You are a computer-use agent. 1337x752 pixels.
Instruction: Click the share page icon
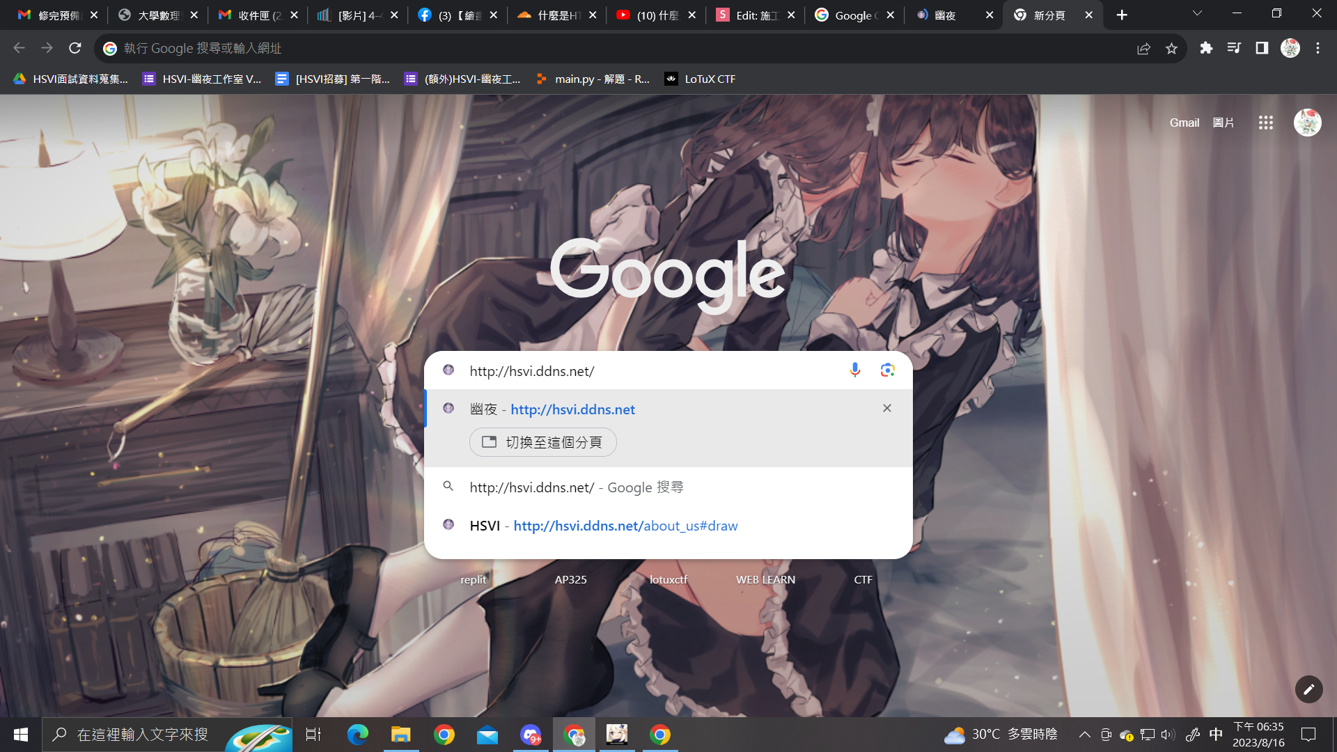pyautogui.click(x=1143, y=48)
